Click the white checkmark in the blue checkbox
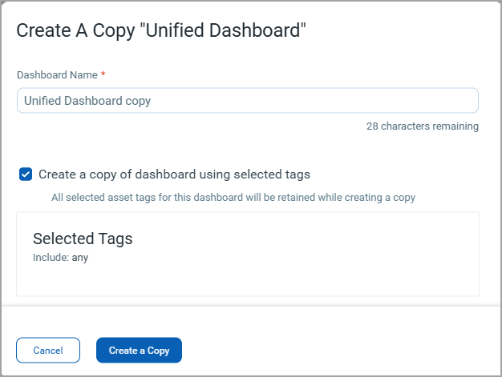Viewport: 502px width, 377px height. (26, 174)
